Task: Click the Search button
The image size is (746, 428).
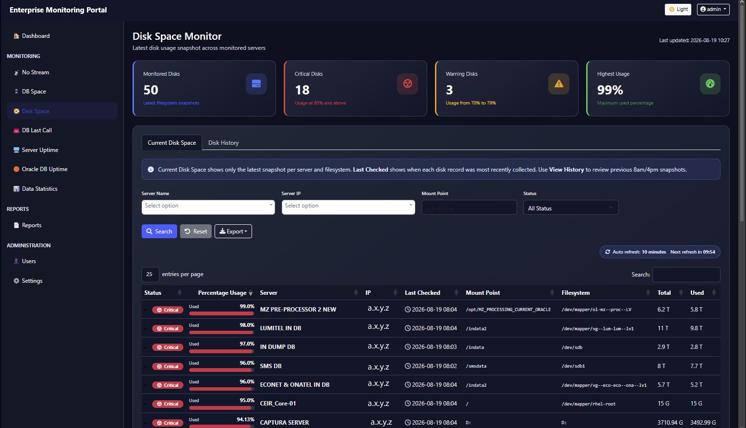Action: pos(159,231)
